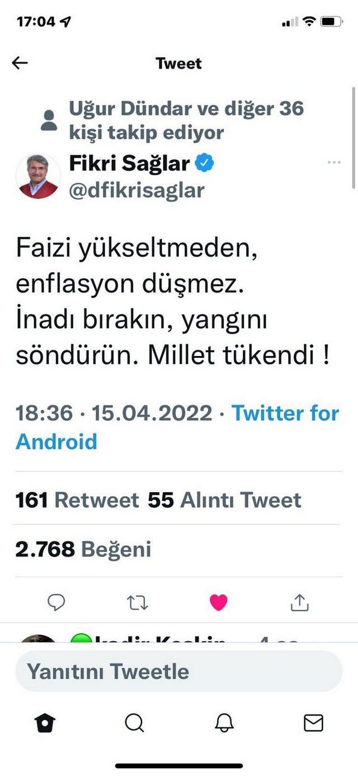Tap the Yanıtını Tweetle reply field
This screenshot has height=776, width=358.
[179, 671]
